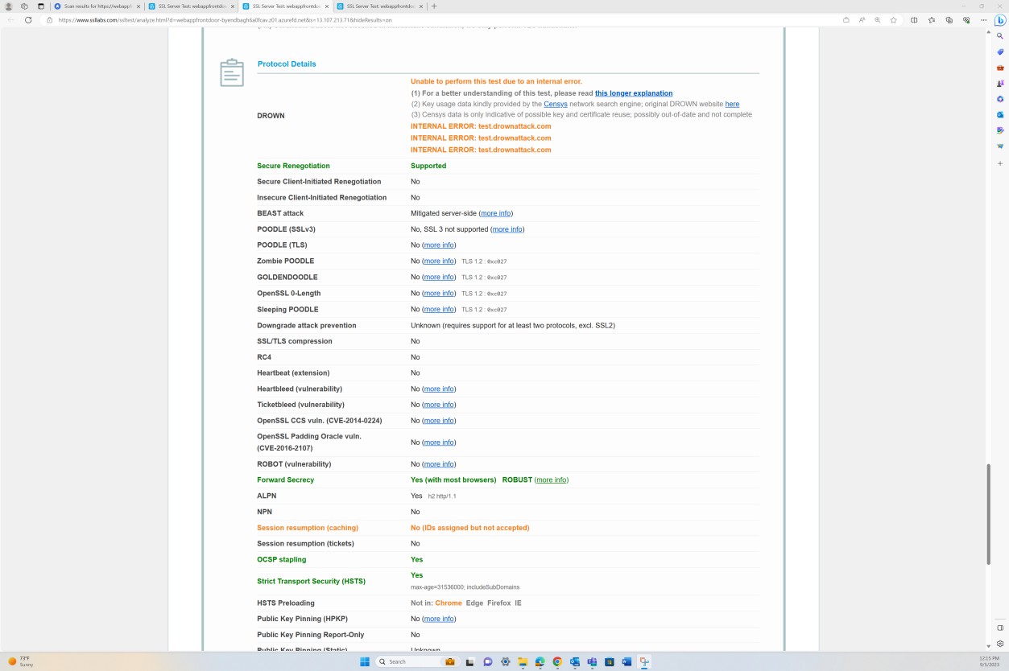Open the Shopping tool in Edge sidebar
The height and width of the screenshot is (671, 1009).
(x=1000, y=51)
